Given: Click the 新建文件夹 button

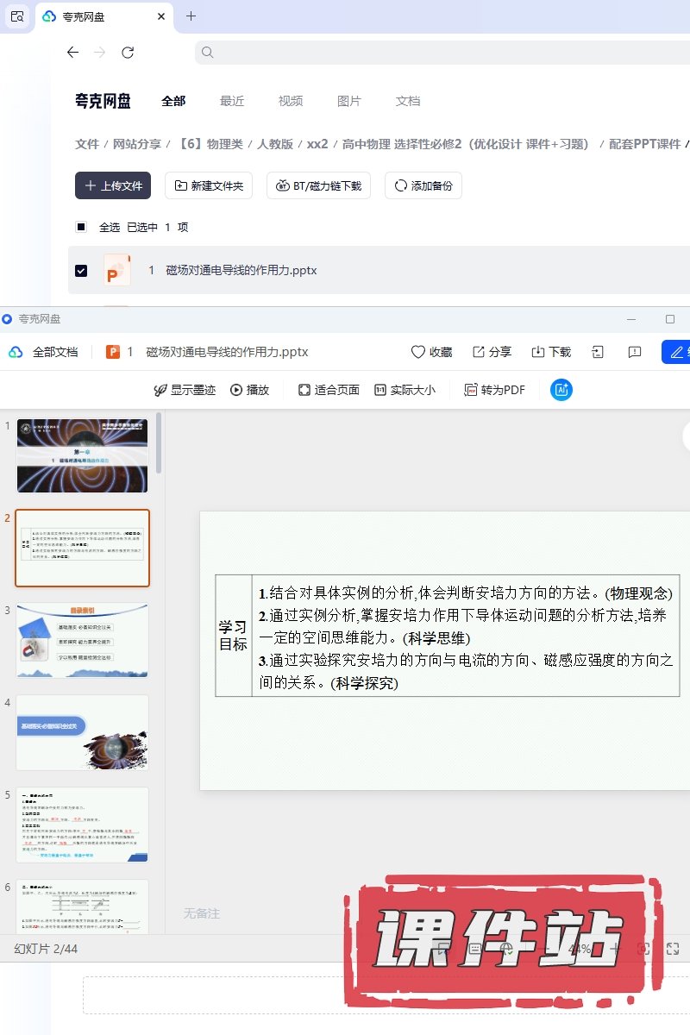Looking at the screenshot, I should point(209,185).
